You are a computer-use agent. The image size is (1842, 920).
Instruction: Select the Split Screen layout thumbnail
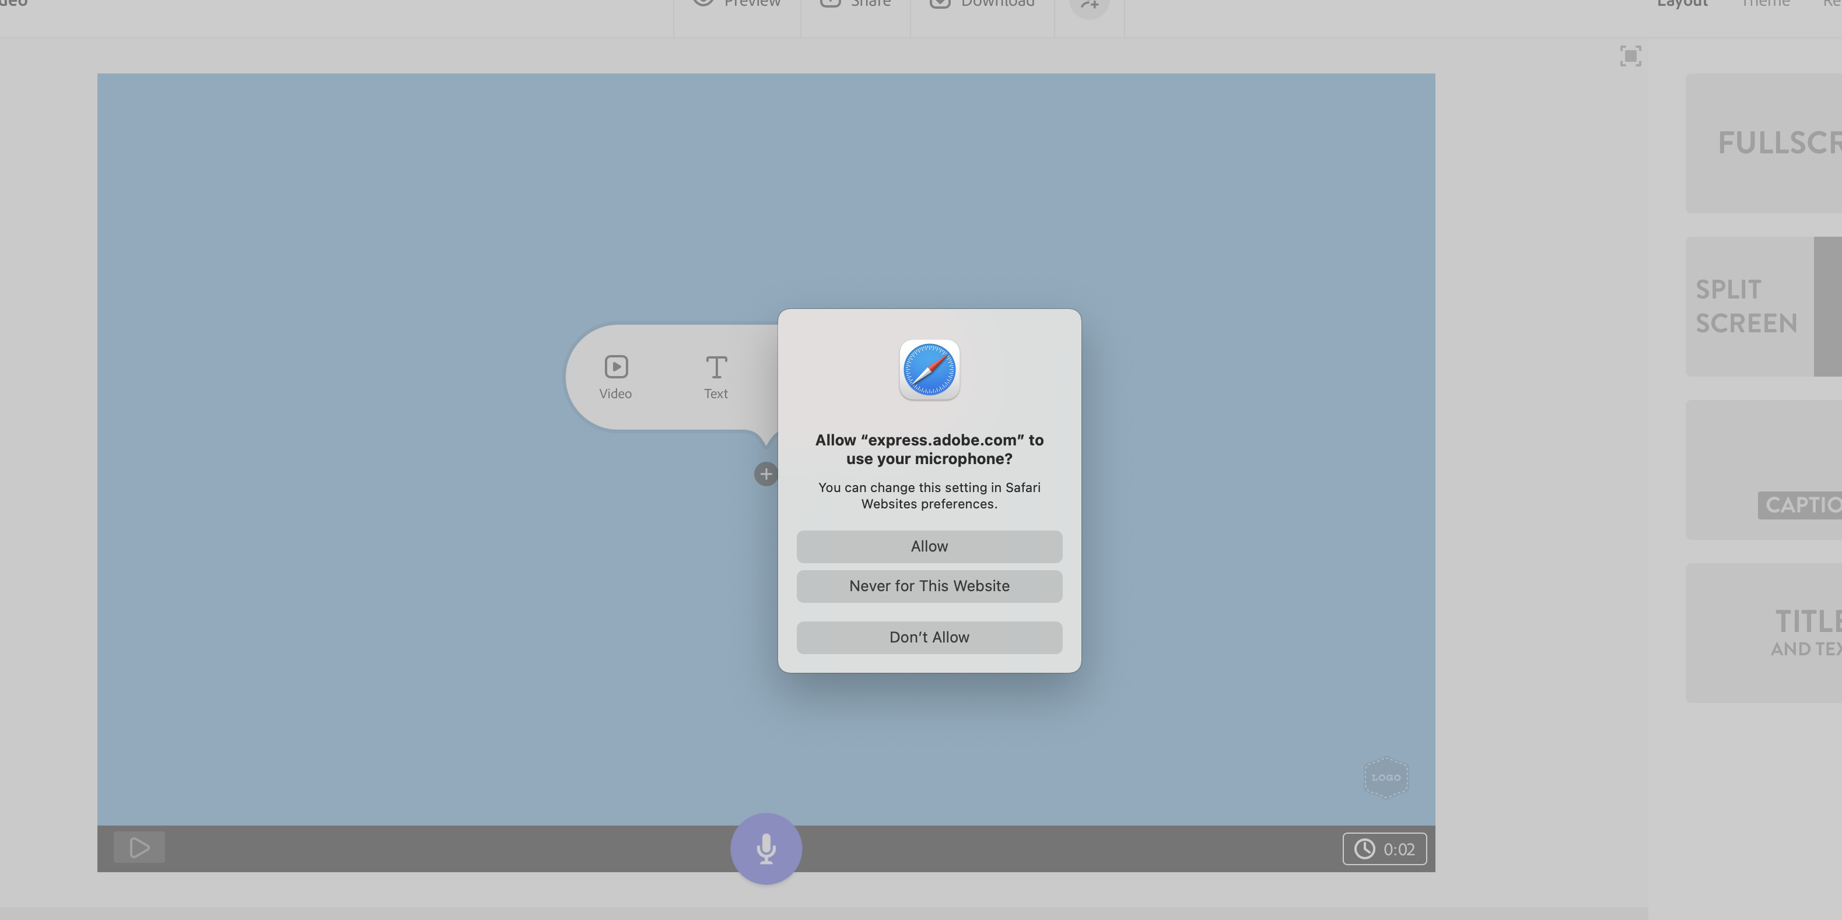point(1763,307)
